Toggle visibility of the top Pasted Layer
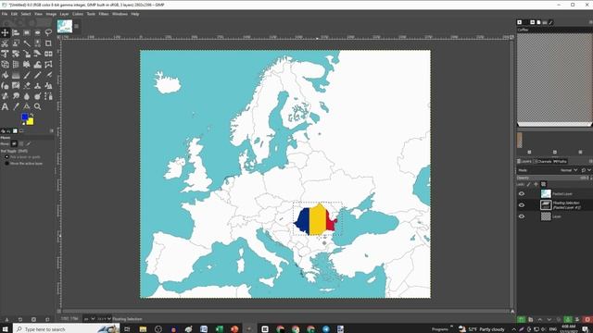 (x=522, y=193)
